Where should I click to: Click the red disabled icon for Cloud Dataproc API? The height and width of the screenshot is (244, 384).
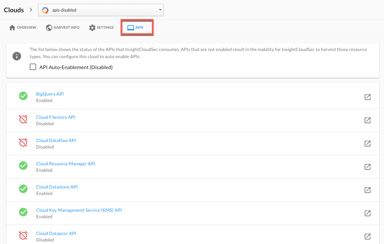(x=23, y=235)
